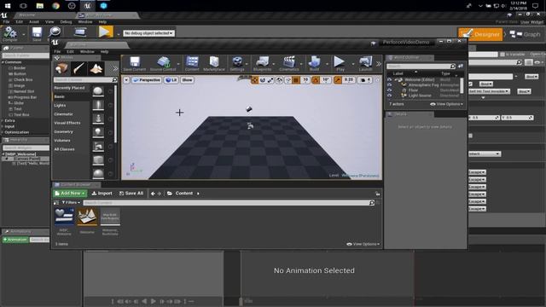Screen dimensions: 546x307
Task: Click the Unreal Engine icon in the Windows taskbar
Action: tap(88, 6)
